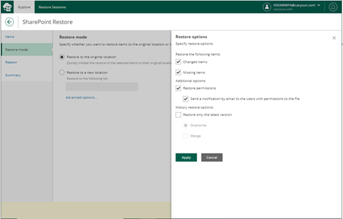The height and width of the screenshot is (219, 343).
Task: Click the Veeam cloud logo icon
Action: pyautogui.click(x=7, y=7)
